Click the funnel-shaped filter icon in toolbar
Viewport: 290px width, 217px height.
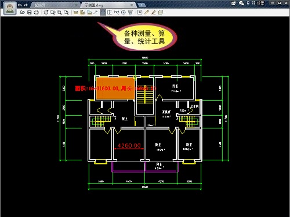(x=130, y=12)
